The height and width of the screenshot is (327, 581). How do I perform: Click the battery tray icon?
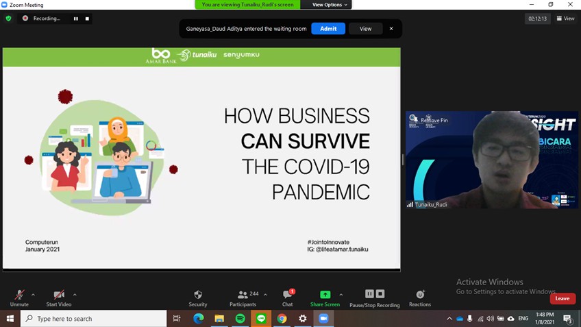tap(501, 319)
